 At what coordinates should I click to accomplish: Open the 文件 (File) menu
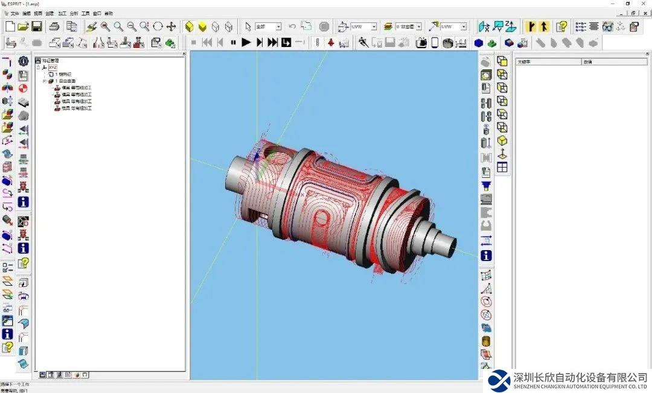tap(15, 13)
